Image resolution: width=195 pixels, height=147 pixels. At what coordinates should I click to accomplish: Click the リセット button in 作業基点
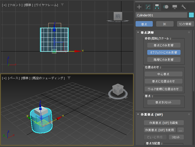click(176, 137)
